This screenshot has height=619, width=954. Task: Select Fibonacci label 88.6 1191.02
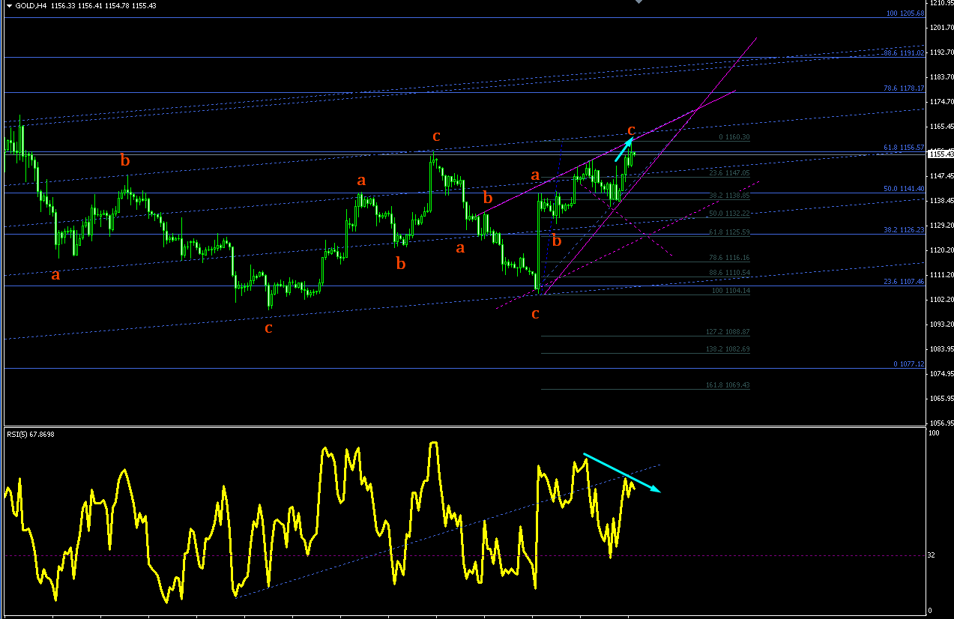point(905,53)
